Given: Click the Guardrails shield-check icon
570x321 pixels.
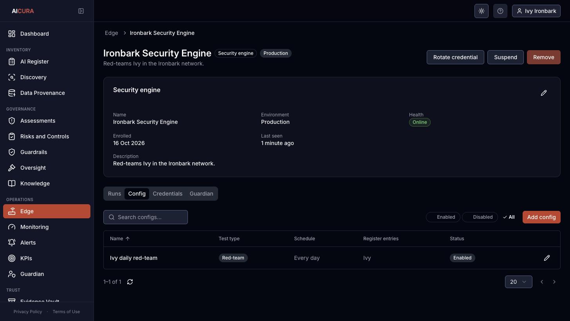Looking at the screenshot, I should click(x=12, y=152).
